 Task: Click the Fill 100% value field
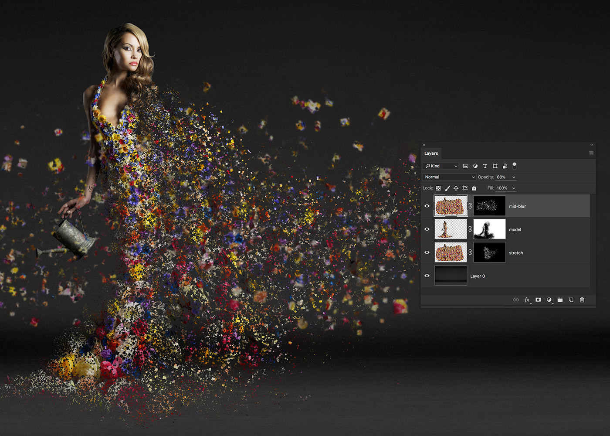point(502,188)
